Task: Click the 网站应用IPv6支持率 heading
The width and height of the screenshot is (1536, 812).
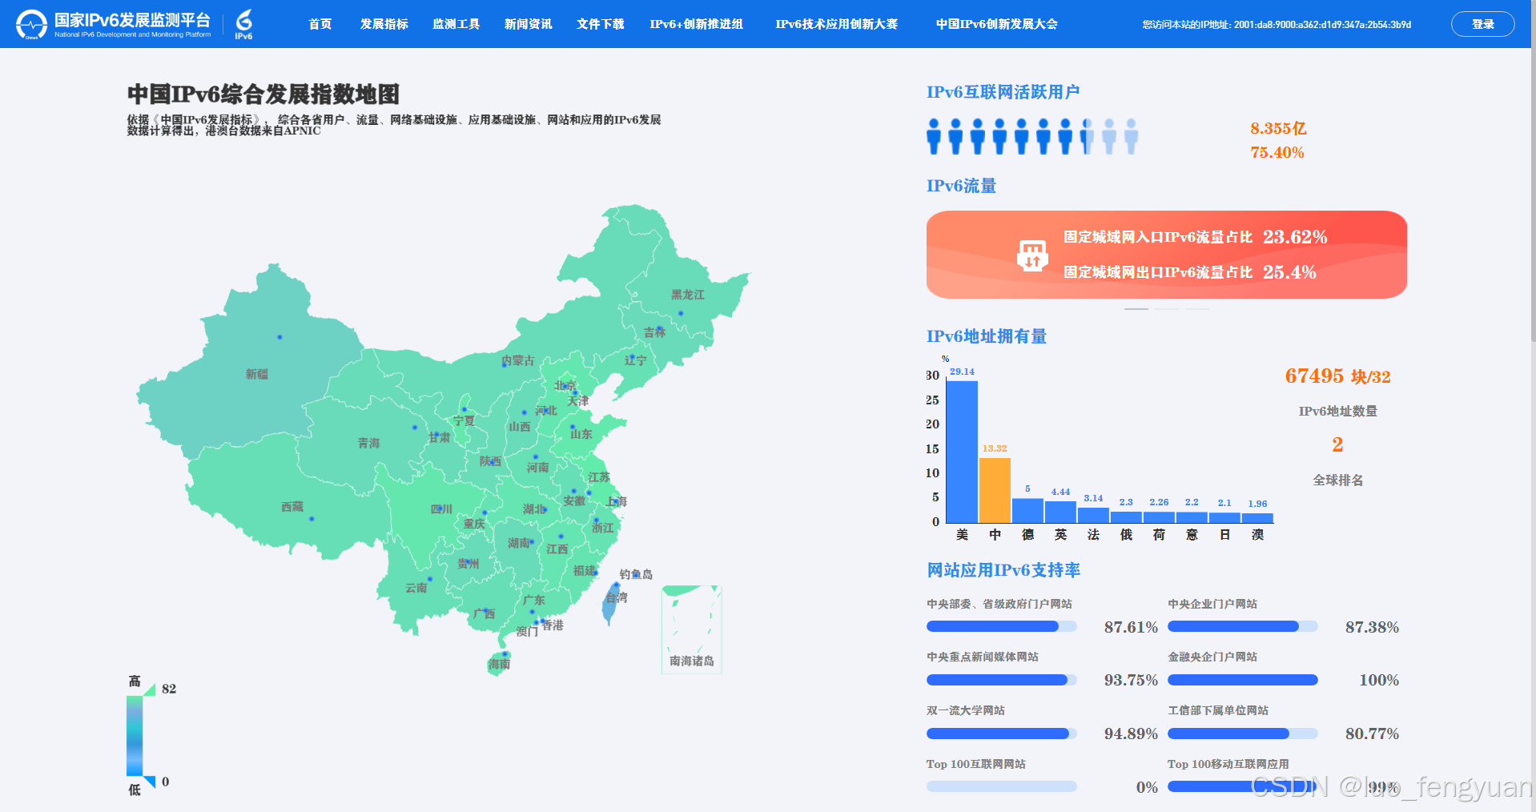Action: 1003,570
